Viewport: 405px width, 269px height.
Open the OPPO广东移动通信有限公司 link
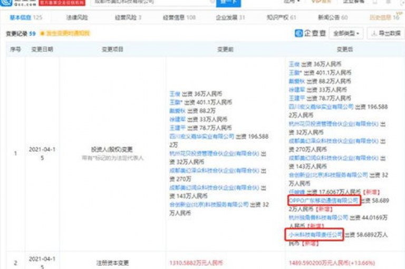[324, 200]
